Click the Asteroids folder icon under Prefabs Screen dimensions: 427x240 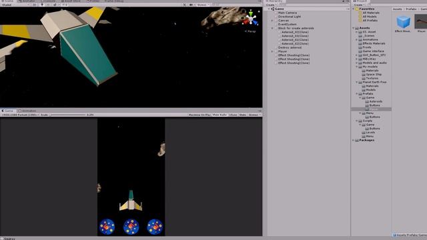click(367, 101)
